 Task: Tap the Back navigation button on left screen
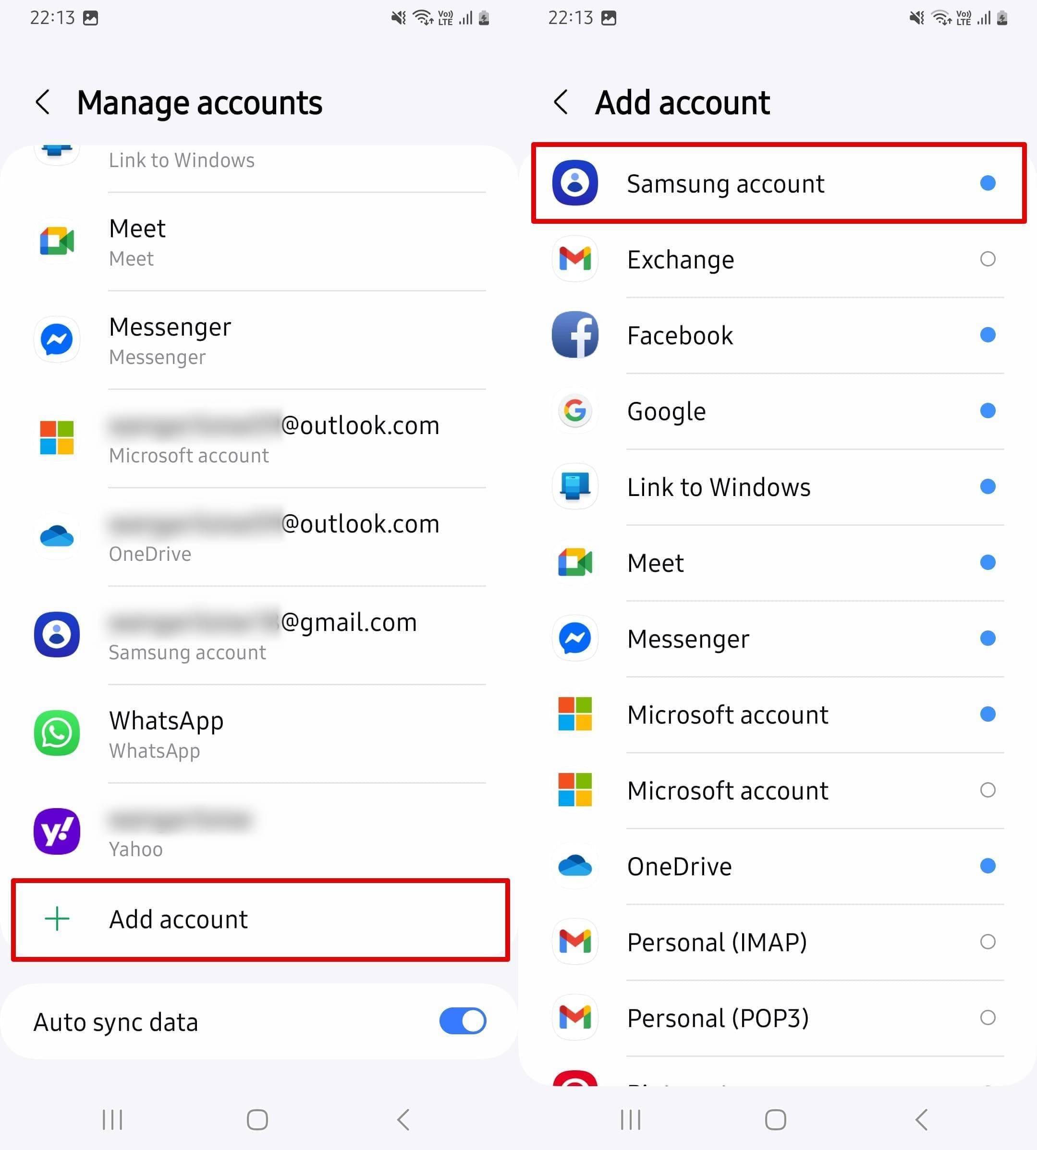(403, 1120)
